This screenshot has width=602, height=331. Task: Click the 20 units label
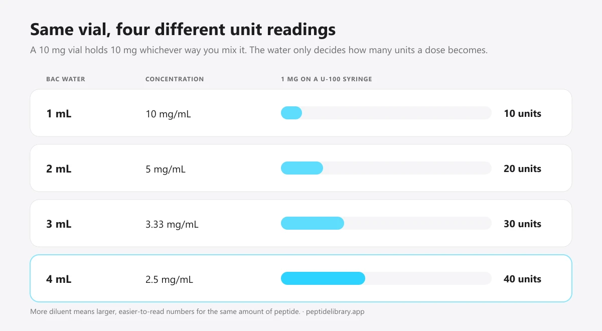coord(522,169)
